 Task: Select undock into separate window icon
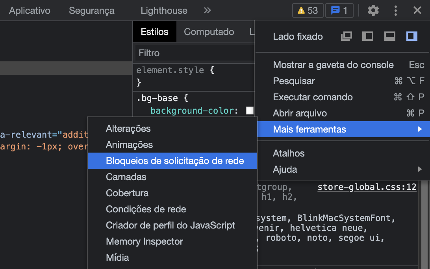[x=347, y=36]
